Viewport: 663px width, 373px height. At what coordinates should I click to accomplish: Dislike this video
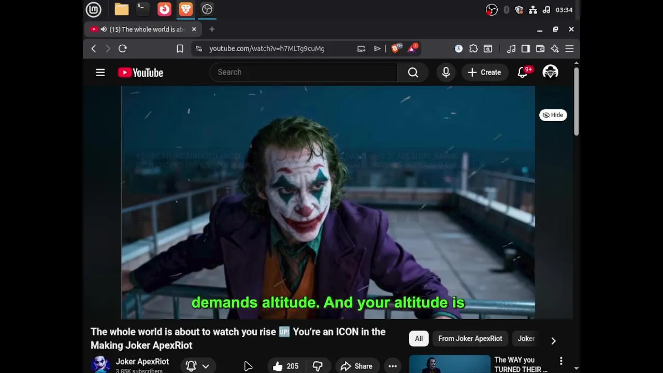[318, 366]
